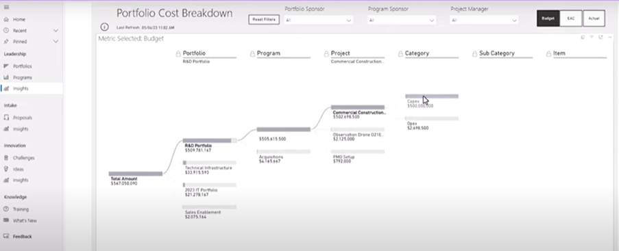Click the info icon beside the report title
The width and height of the screenshot is (619, 251).
(x=104, y=27)
